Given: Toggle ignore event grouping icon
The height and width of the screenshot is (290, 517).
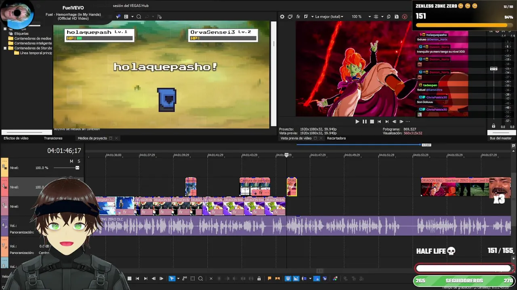Looking at the screenshot, I should (325, 278).
